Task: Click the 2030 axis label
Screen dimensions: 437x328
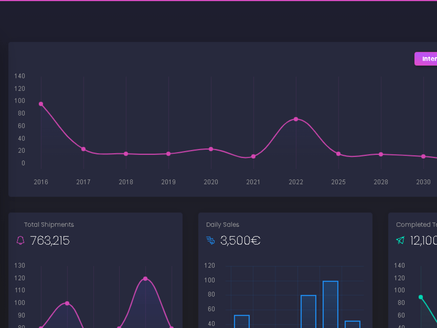Action: 423,182
